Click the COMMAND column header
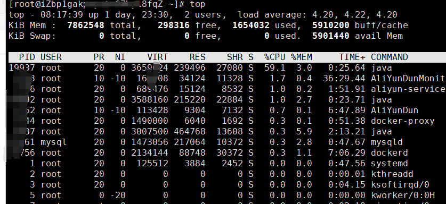 390,57
